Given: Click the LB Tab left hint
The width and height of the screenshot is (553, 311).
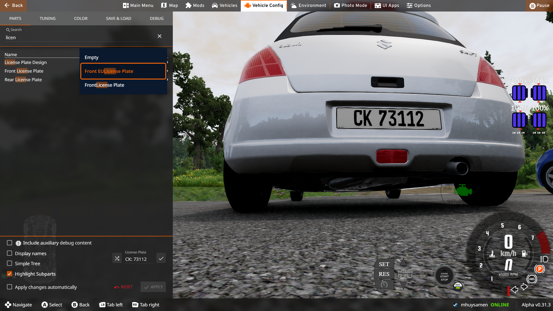Looking at the screenshot, I should (111, 305).
